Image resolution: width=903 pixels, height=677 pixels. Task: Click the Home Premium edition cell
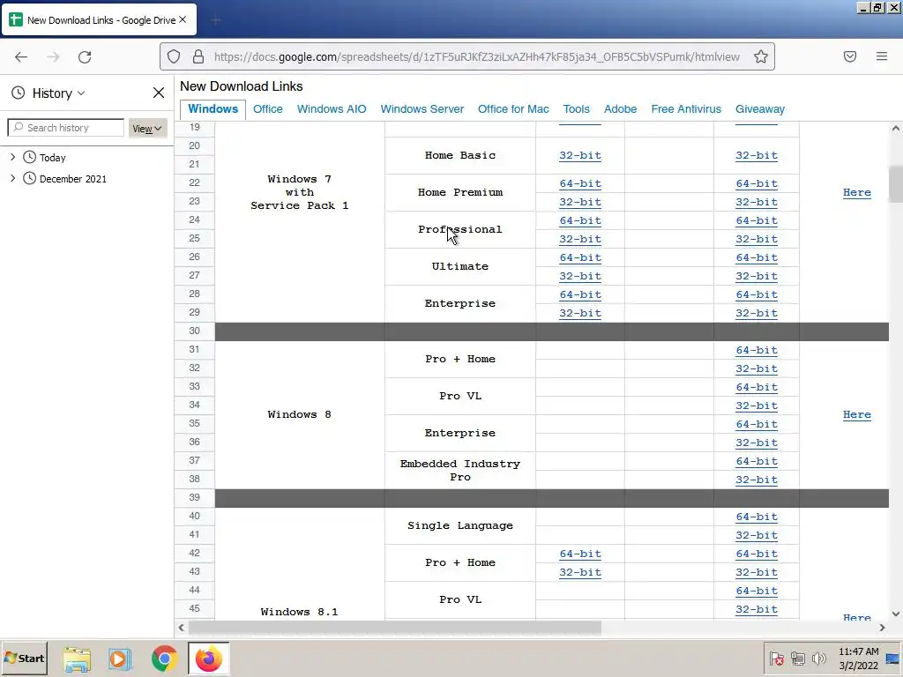460,192
